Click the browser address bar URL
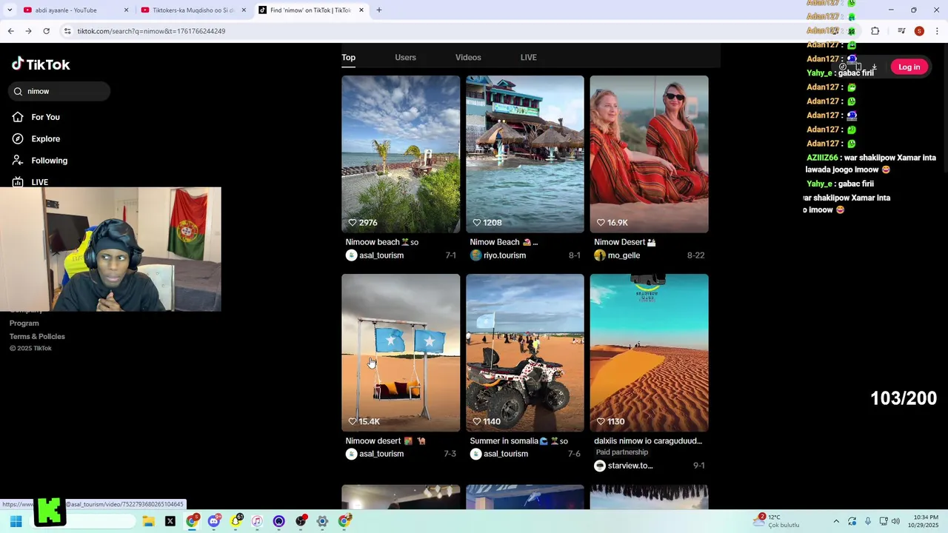 coord(151,31)
